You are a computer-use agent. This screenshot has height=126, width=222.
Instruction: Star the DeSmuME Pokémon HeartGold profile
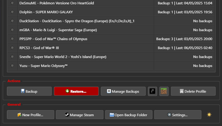pyautogui.click(x=12, y=3)
